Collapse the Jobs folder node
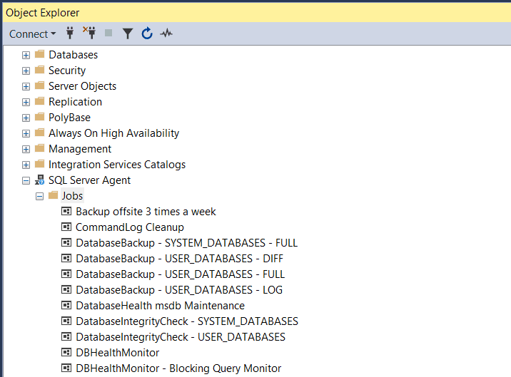This screenshot has height=377, width=511. [x=39, y=196]
